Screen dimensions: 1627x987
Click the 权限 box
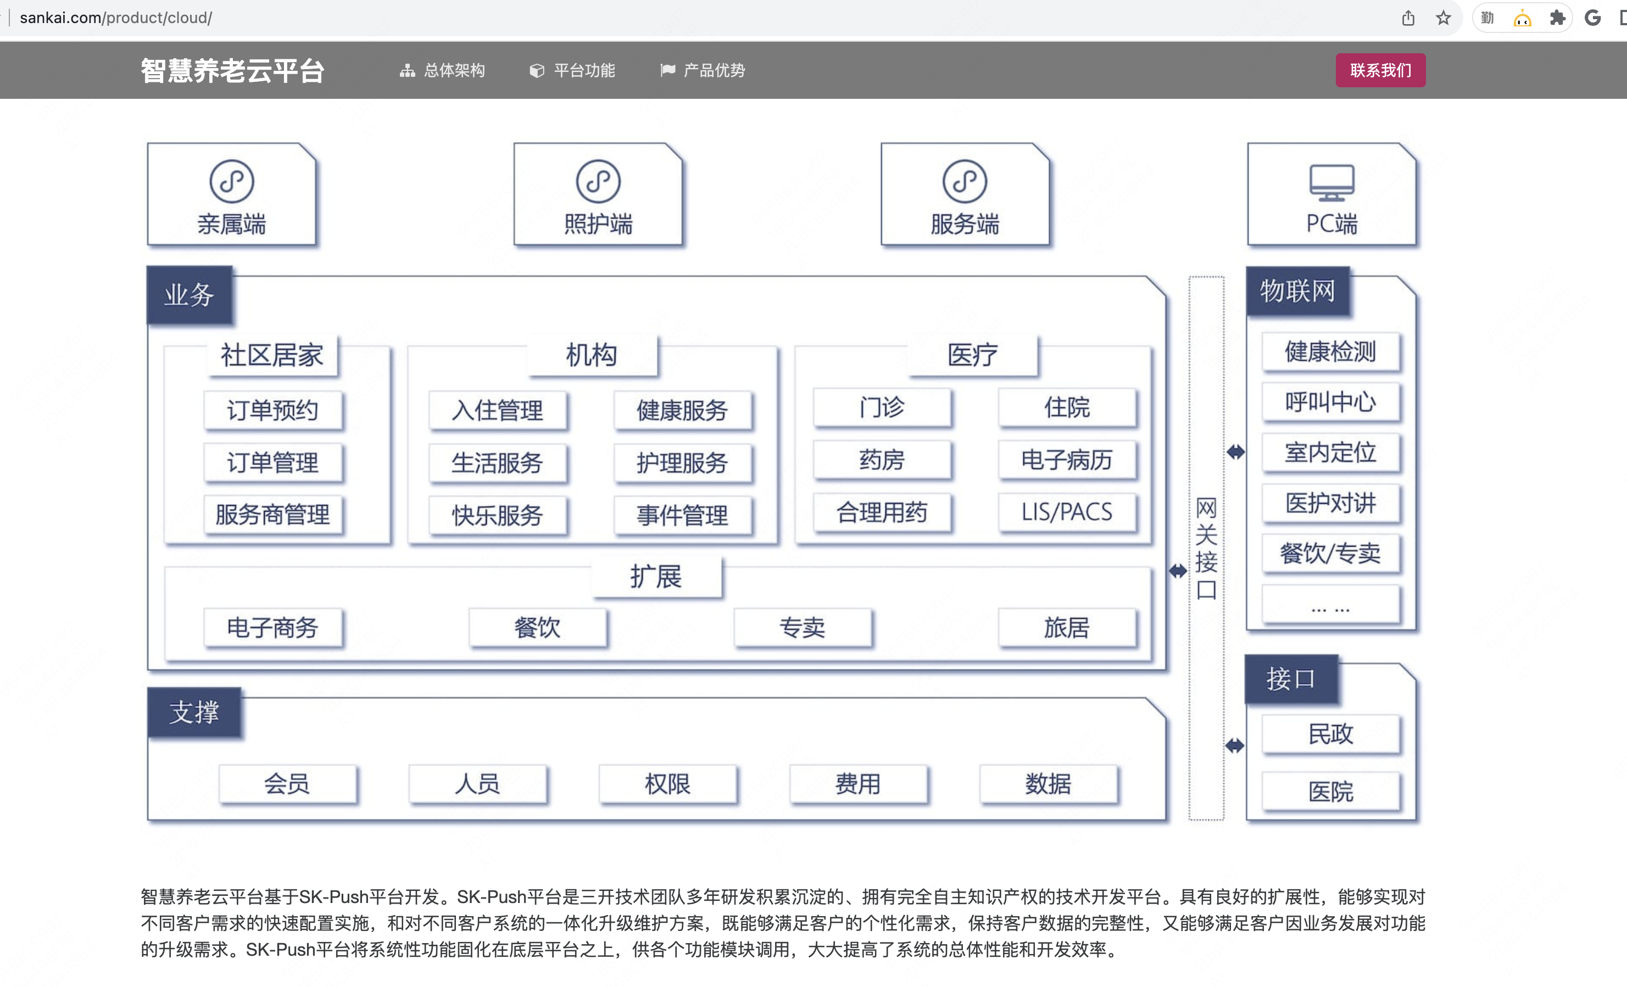[667, 784]
